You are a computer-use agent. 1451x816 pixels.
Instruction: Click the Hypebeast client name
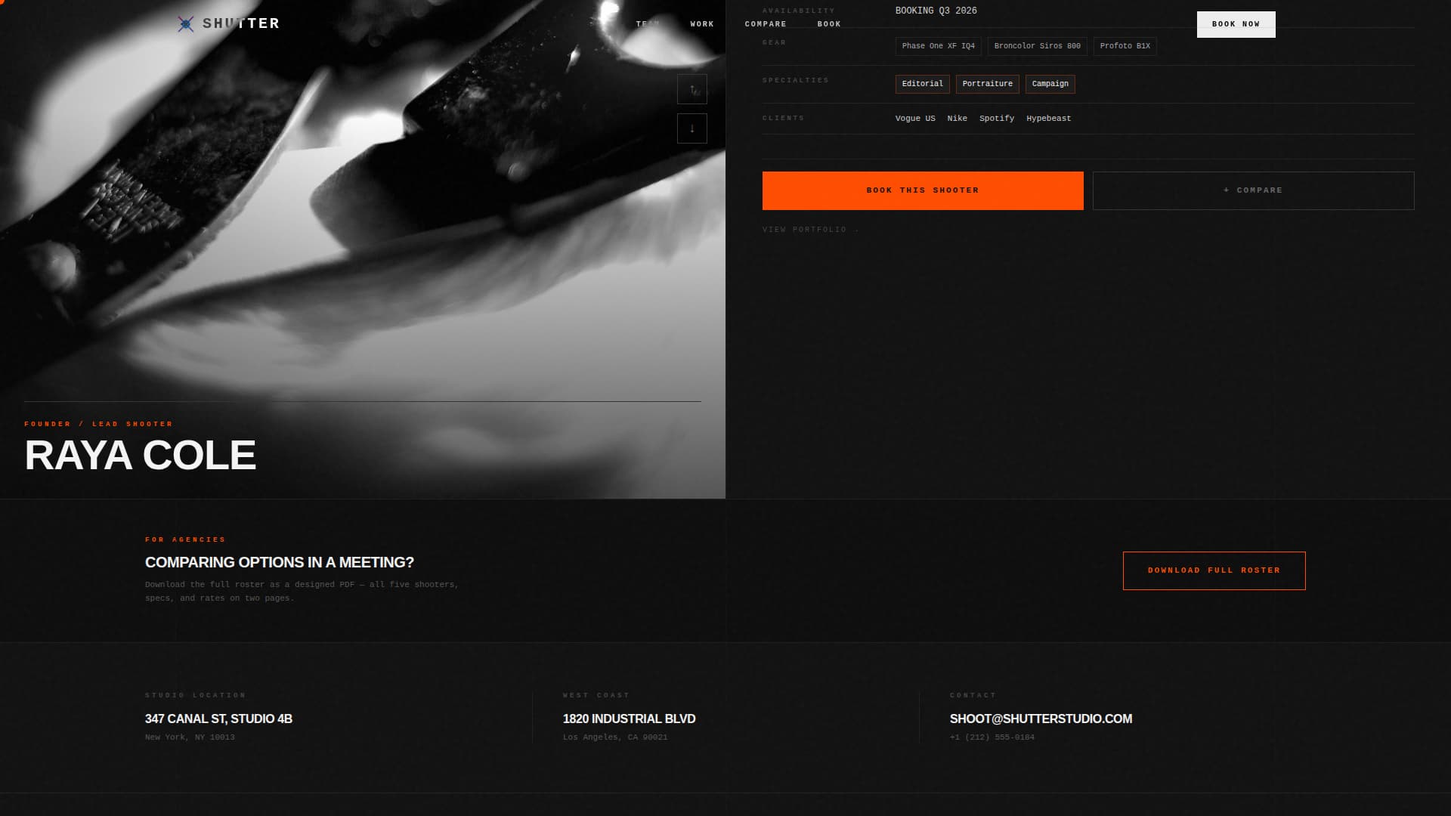(1049, 119)
